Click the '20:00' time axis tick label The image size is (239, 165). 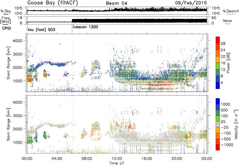pyautogui.click(x=177, y=159)
